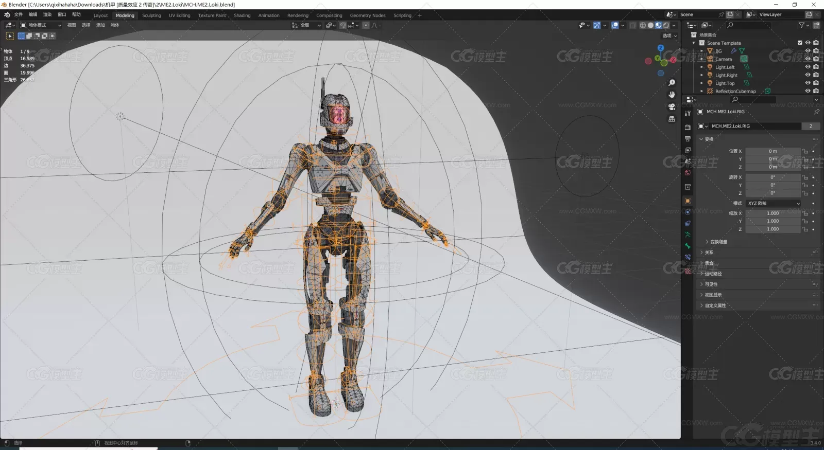Image resolution: width=824 pixels, height=450 pixels.
Task: Open transform orientation dropdown 全局
Action: coord(306,25)
